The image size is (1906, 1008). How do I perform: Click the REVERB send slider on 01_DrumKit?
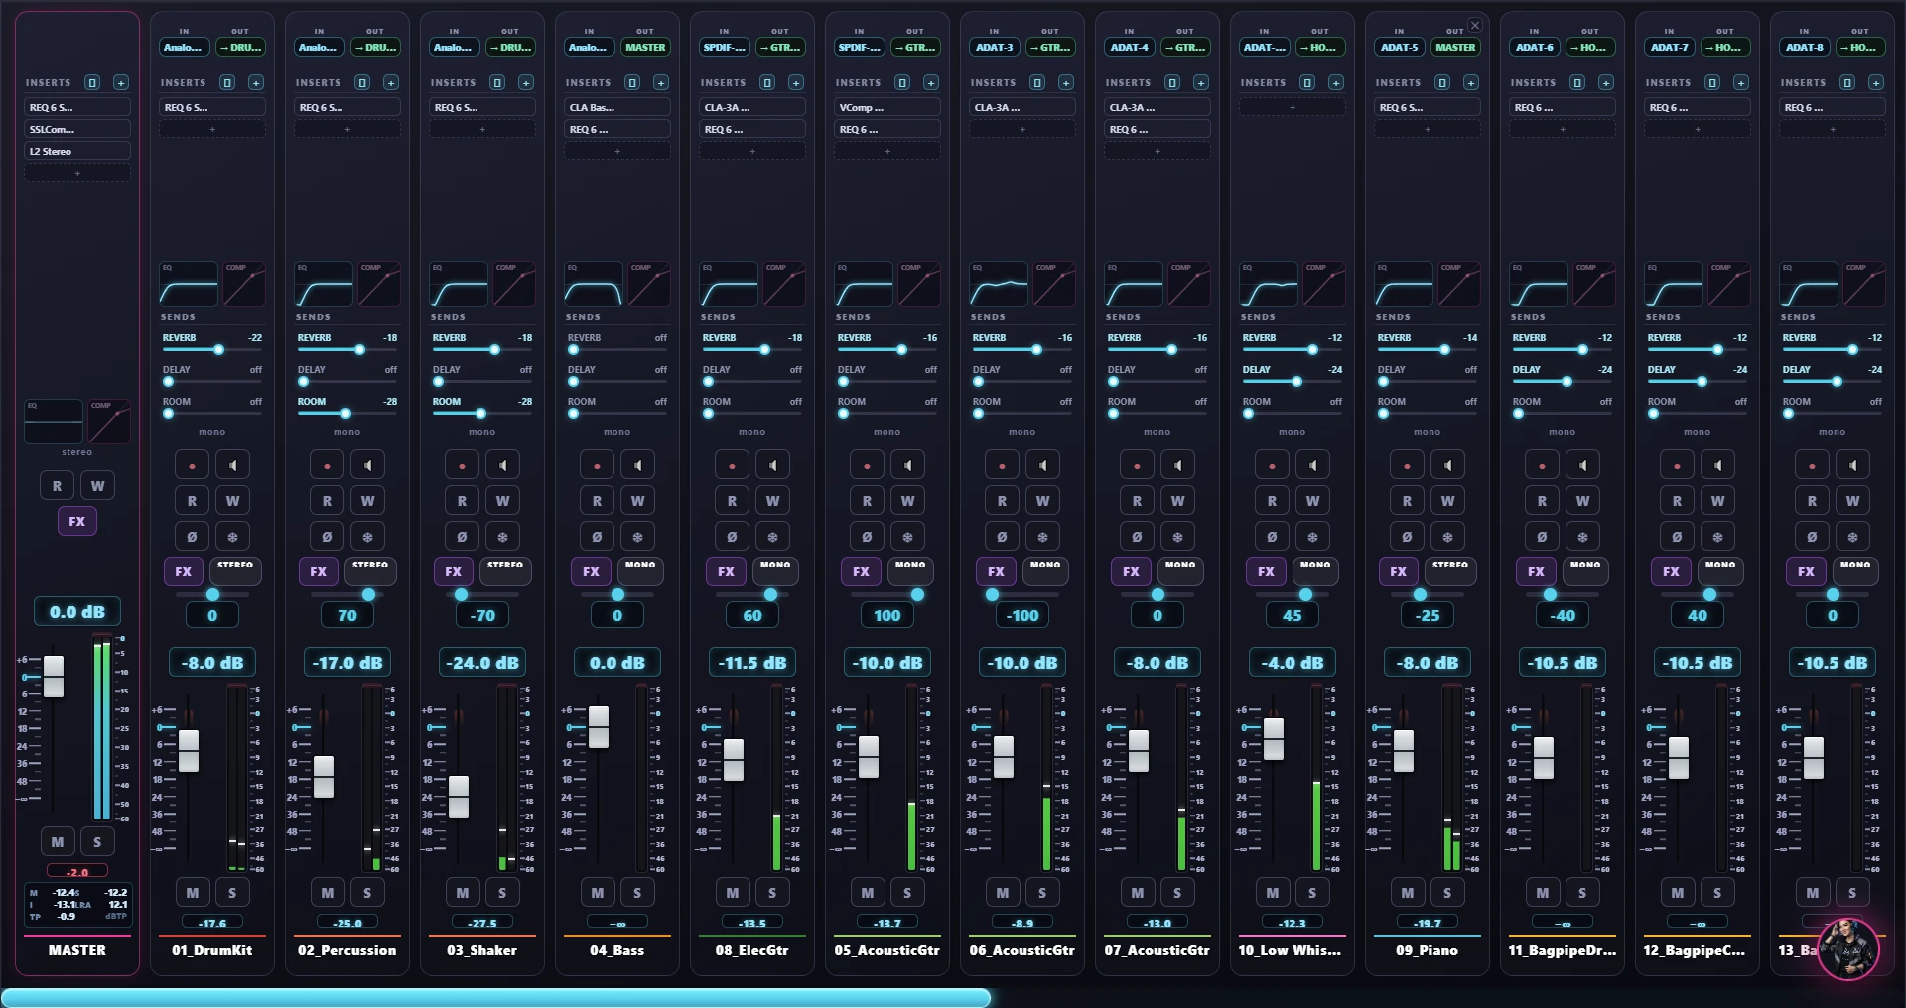pyautogui.click(x=212, y=350)
